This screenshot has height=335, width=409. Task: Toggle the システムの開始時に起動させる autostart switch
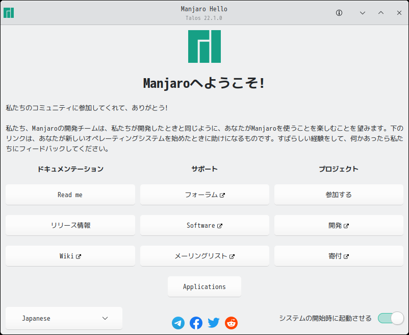tap(391, 318)
